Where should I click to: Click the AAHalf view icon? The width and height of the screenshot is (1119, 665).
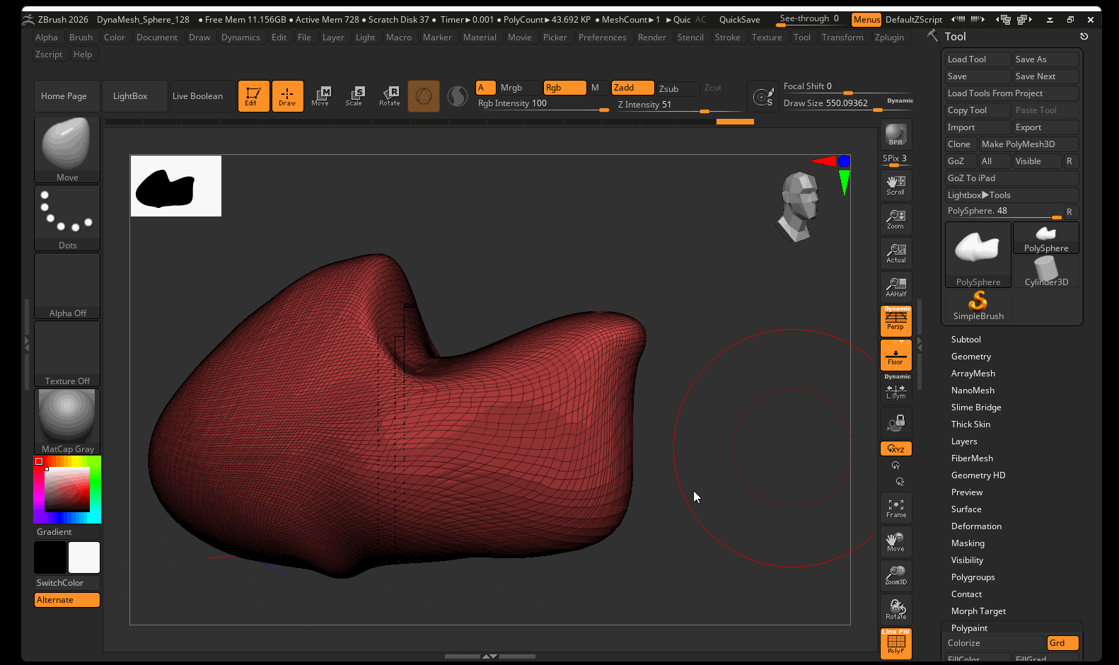(895, 287)
